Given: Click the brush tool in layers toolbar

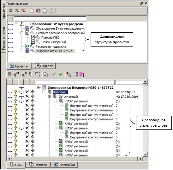Looking at the screenshot, I should [54, 74].
